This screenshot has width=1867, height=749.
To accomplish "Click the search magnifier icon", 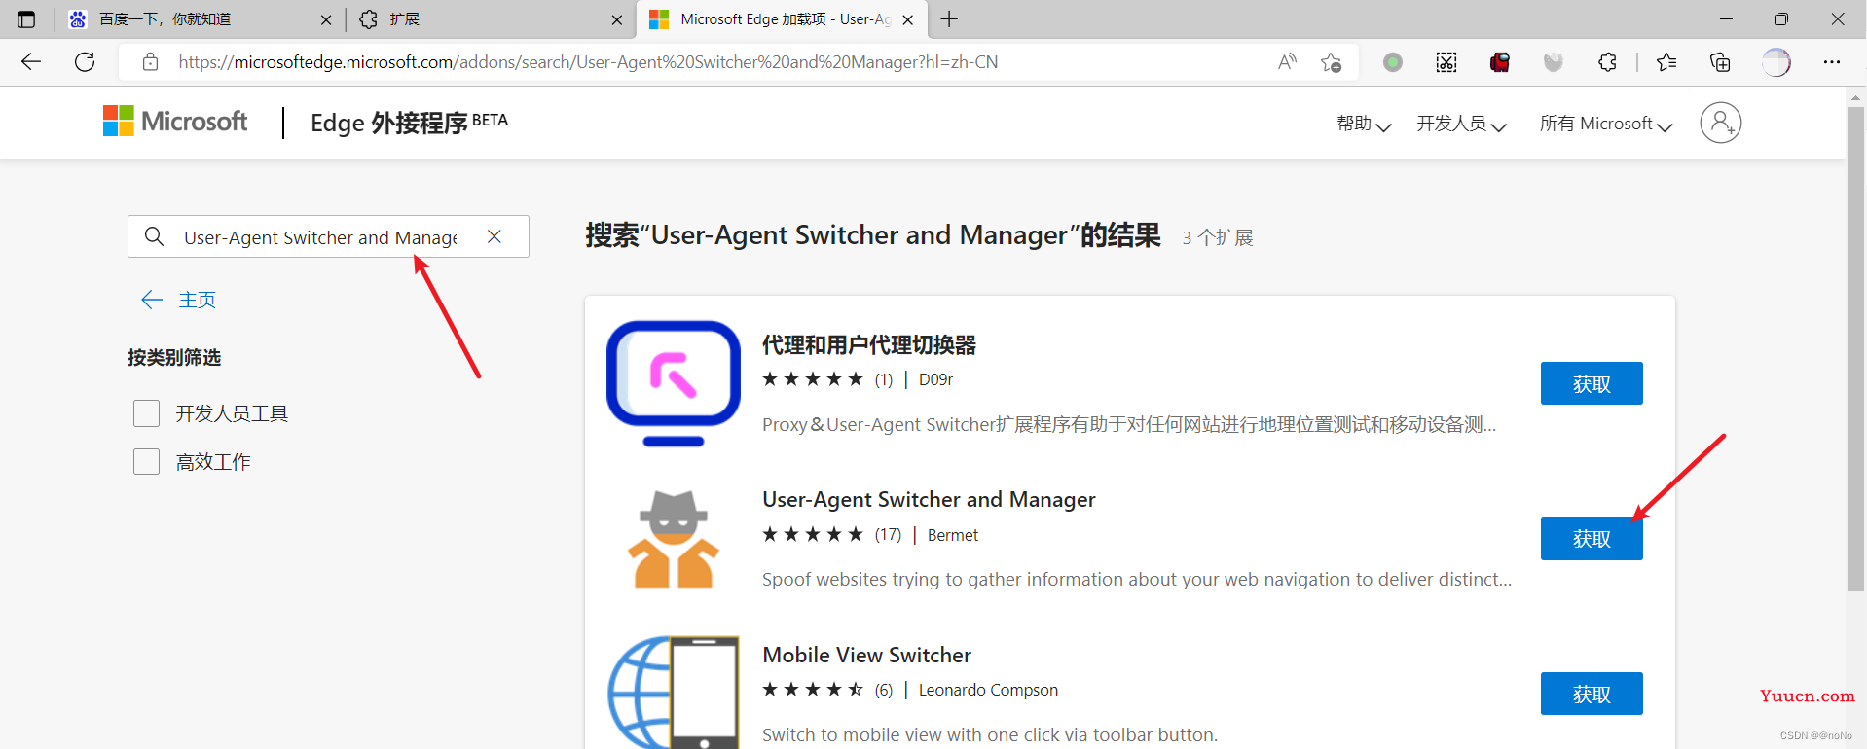I will (154, 236).
